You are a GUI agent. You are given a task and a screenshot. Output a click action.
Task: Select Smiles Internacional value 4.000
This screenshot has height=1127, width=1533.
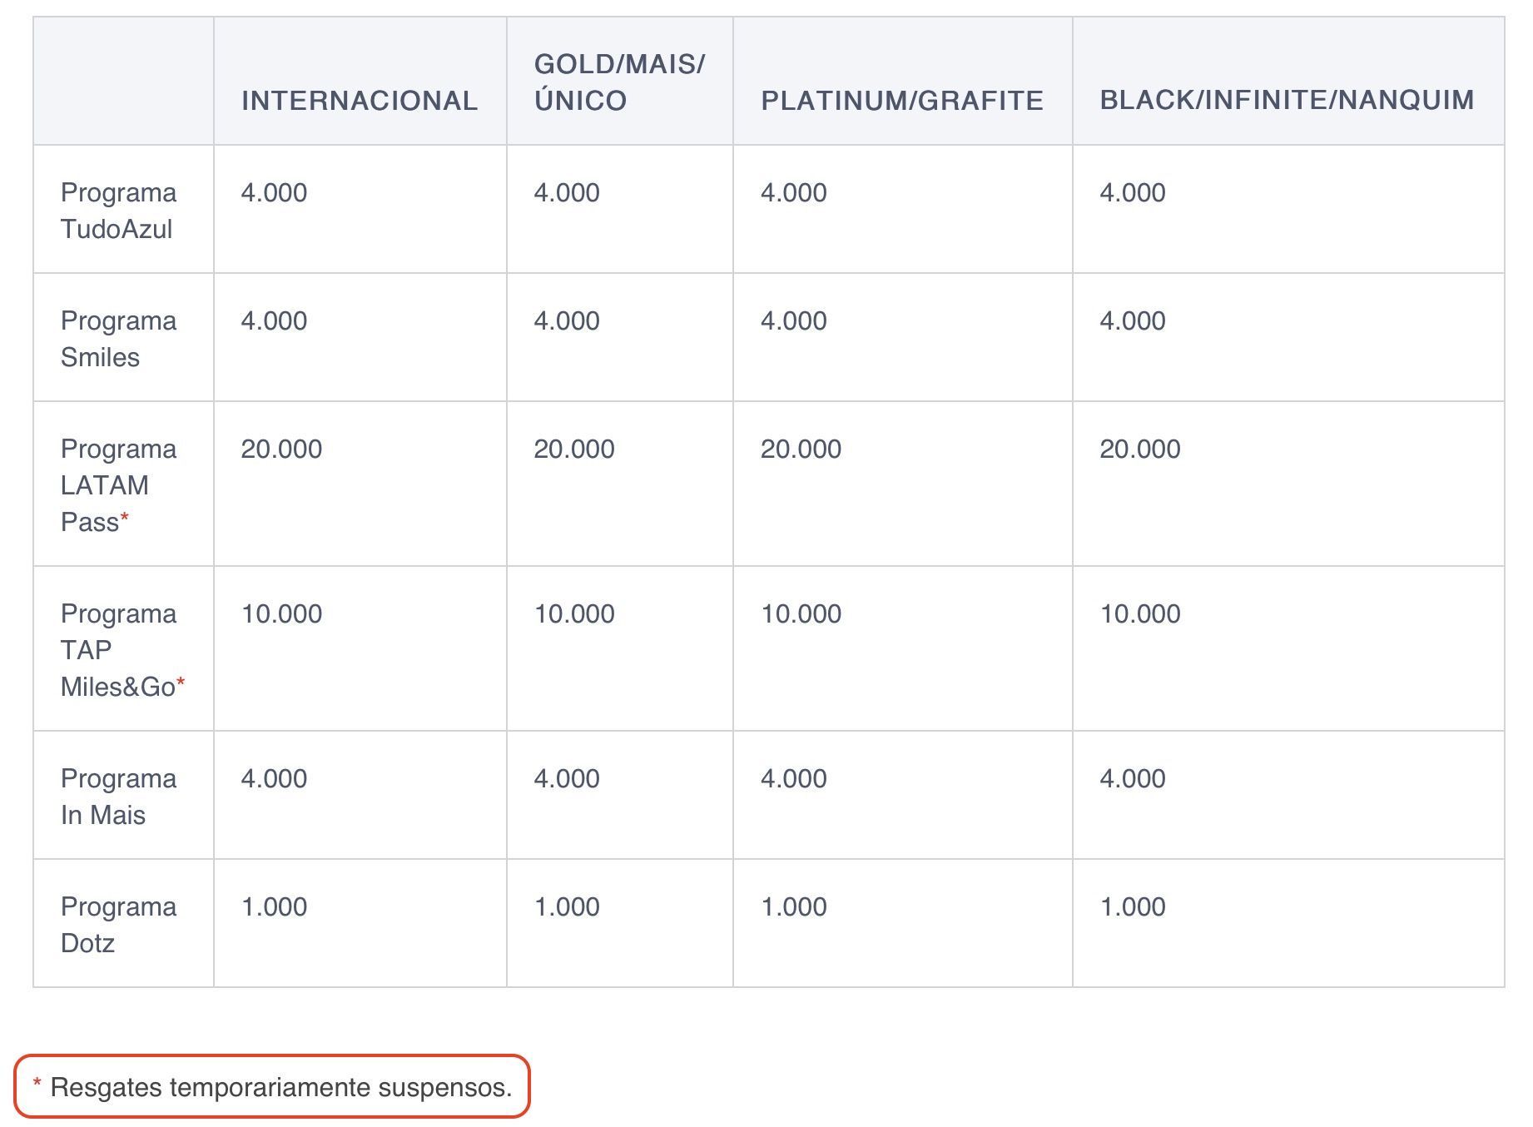pyautogui.click(x=274, y=321)
